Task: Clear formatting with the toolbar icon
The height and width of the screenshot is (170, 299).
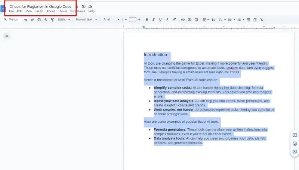Action: click(262, 20)
